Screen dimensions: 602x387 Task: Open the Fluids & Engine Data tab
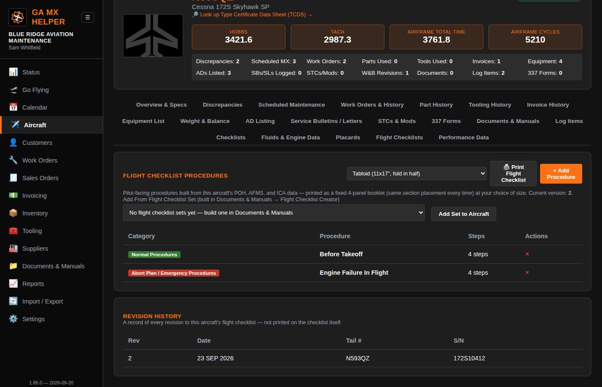point(291,138)
